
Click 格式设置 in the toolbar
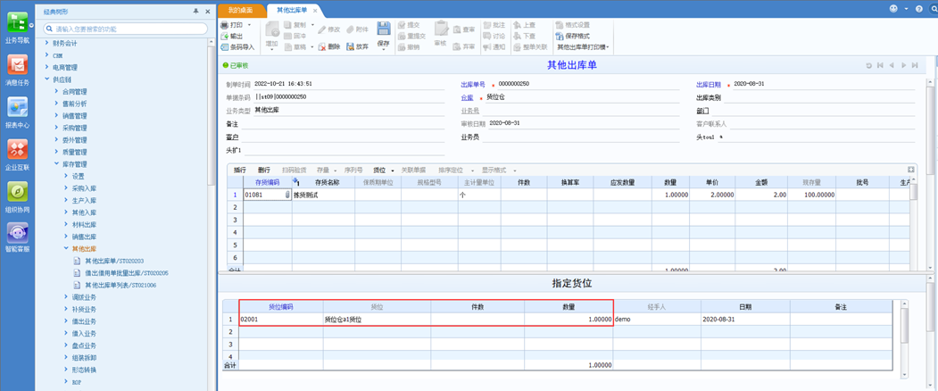pyautogui.click(x=572, y=25)
